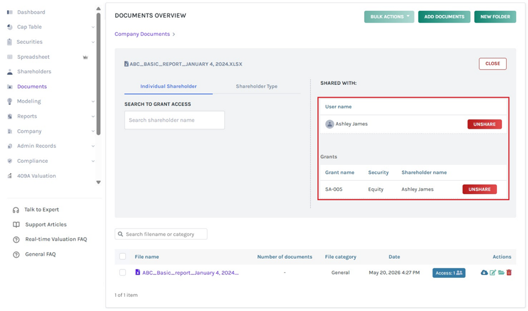Viewport: 528px width, 311px height.
Task: Click the Number of documents column header
Action: [285, 257]
